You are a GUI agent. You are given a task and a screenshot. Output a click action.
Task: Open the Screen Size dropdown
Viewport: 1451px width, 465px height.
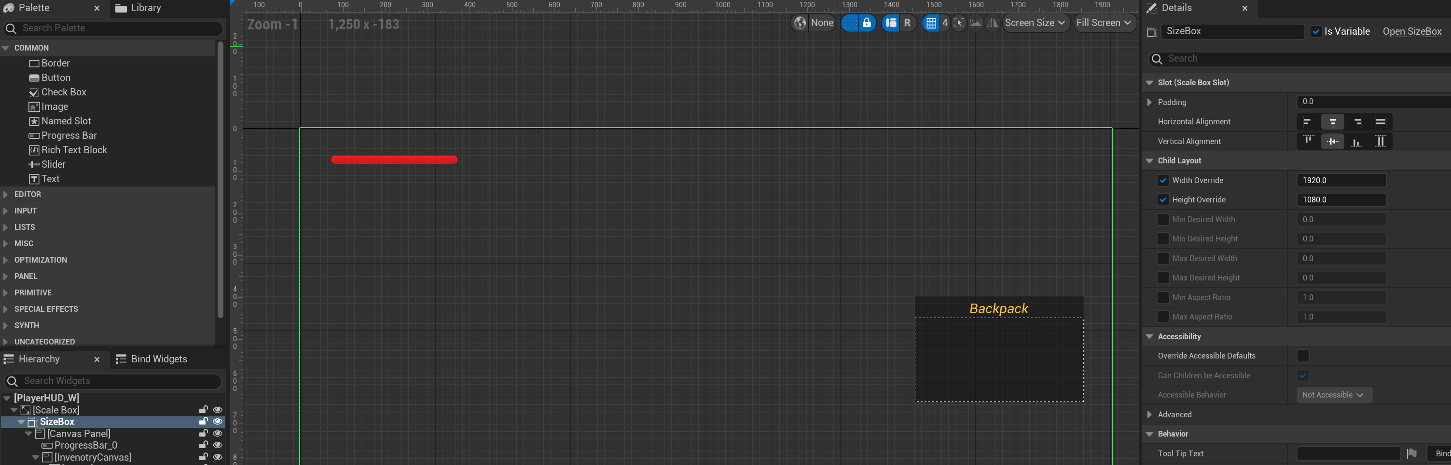point(1036,23)
